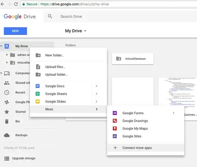Open Recent in the sidebar
197x167 pixels.
20,93
